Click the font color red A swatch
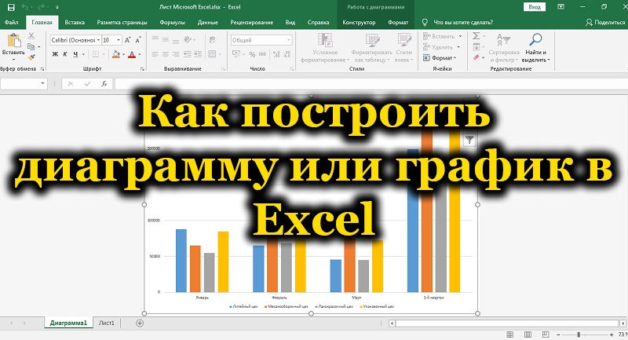The image size is (628, 340). pos(133,54)
